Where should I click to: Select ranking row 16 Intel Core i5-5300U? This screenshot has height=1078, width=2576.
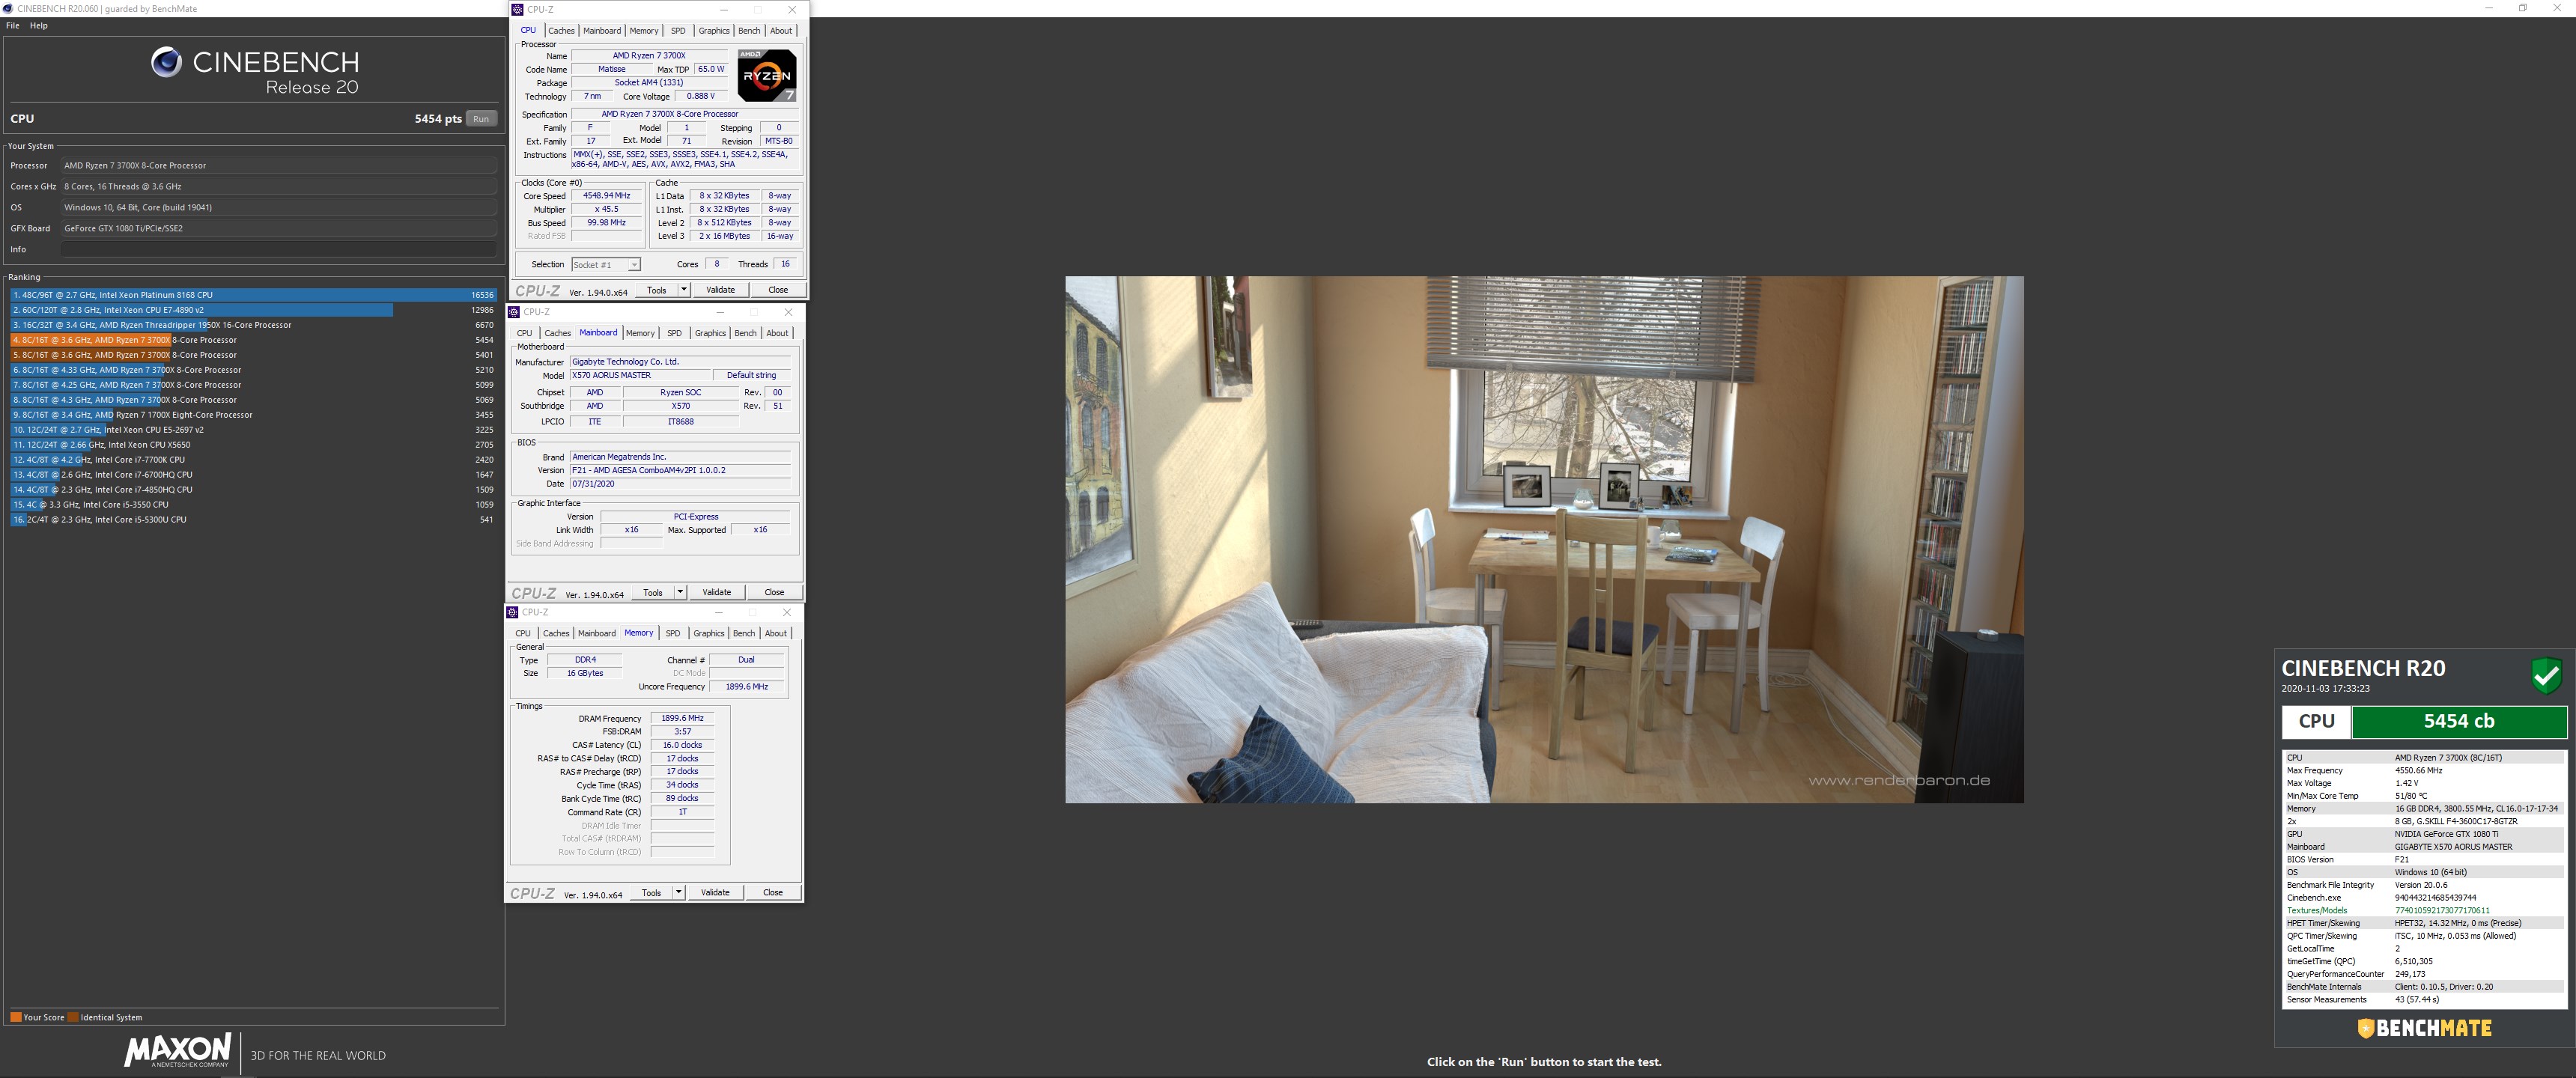tap(253, 520)
